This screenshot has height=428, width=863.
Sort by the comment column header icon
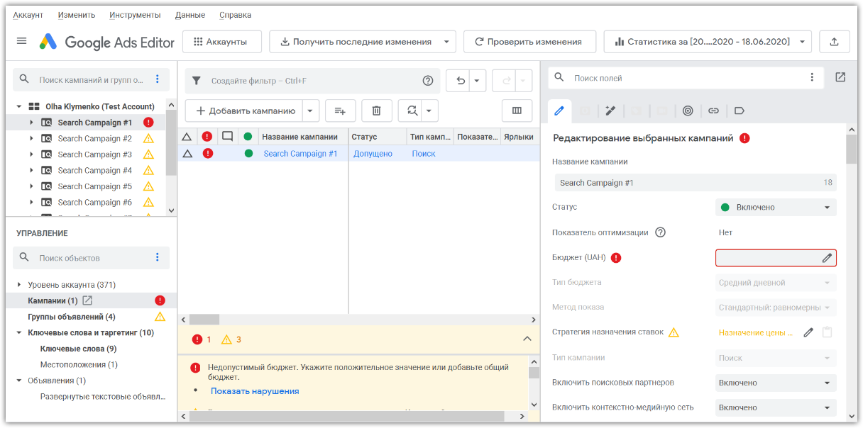click(x=227, y=137)
